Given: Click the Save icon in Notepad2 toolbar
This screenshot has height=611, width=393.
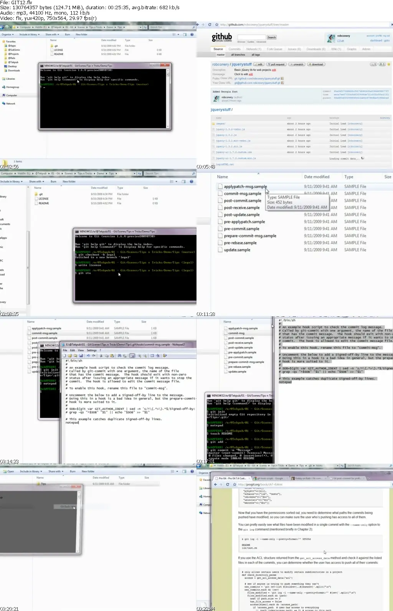Looking at the screenshot, I should tap(81, 356).
